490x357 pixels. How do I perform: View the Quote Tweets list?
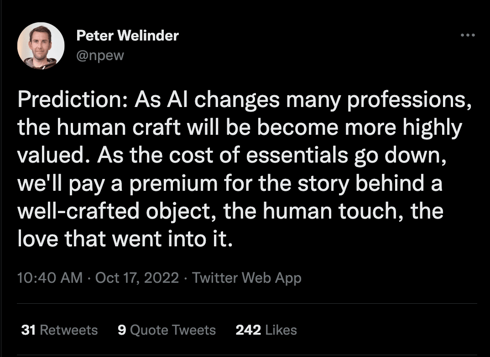(167, 330)
